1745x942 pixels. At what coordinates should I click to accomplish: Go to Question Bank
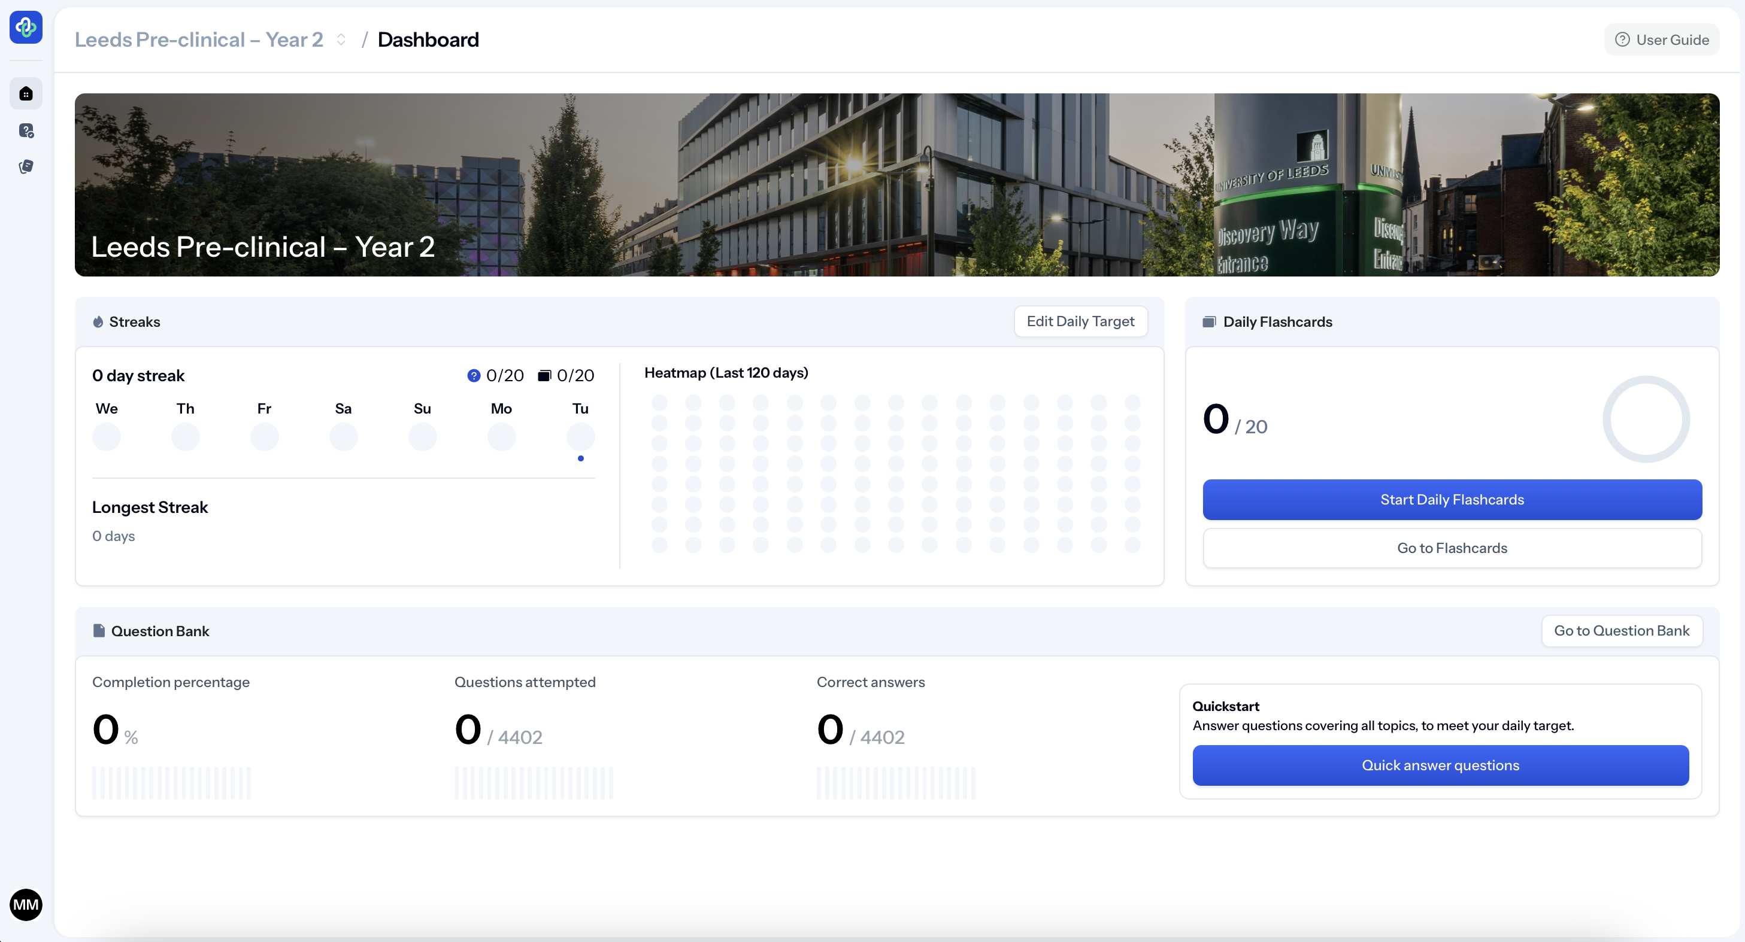click(1621, 631)
